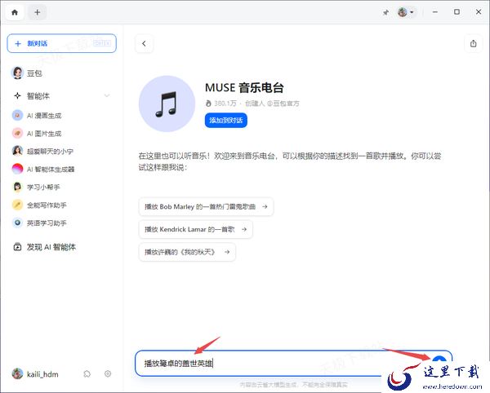Start a 新对话 new conversation
The height and width of the screenshot is (393, 490).
(x=62, y=43)
